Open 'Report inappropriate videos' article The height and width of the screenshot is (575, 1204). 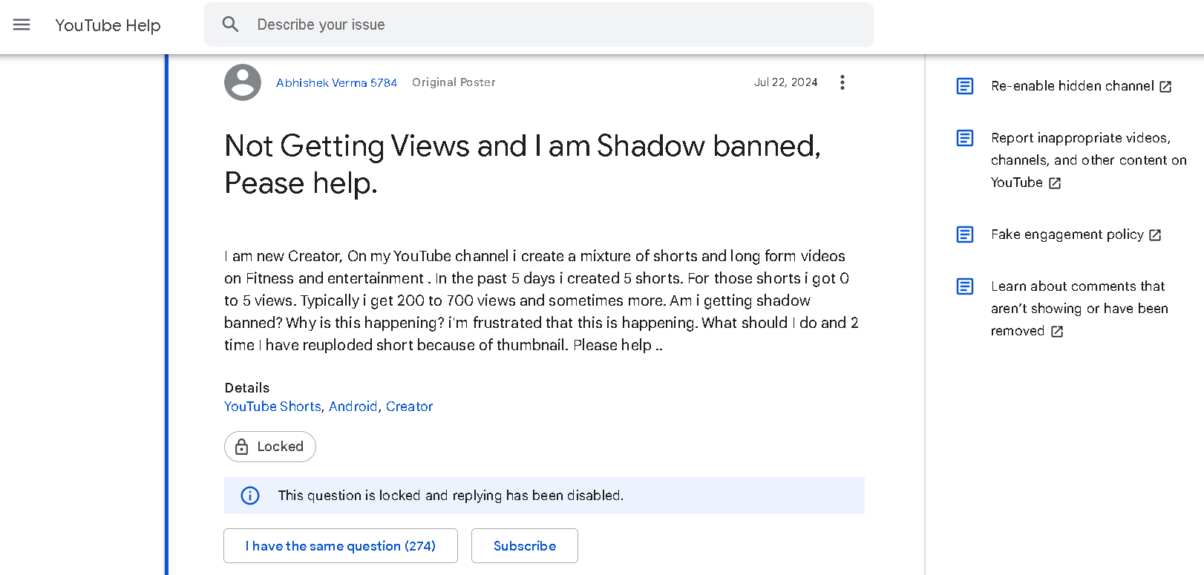pos(1088,160)
